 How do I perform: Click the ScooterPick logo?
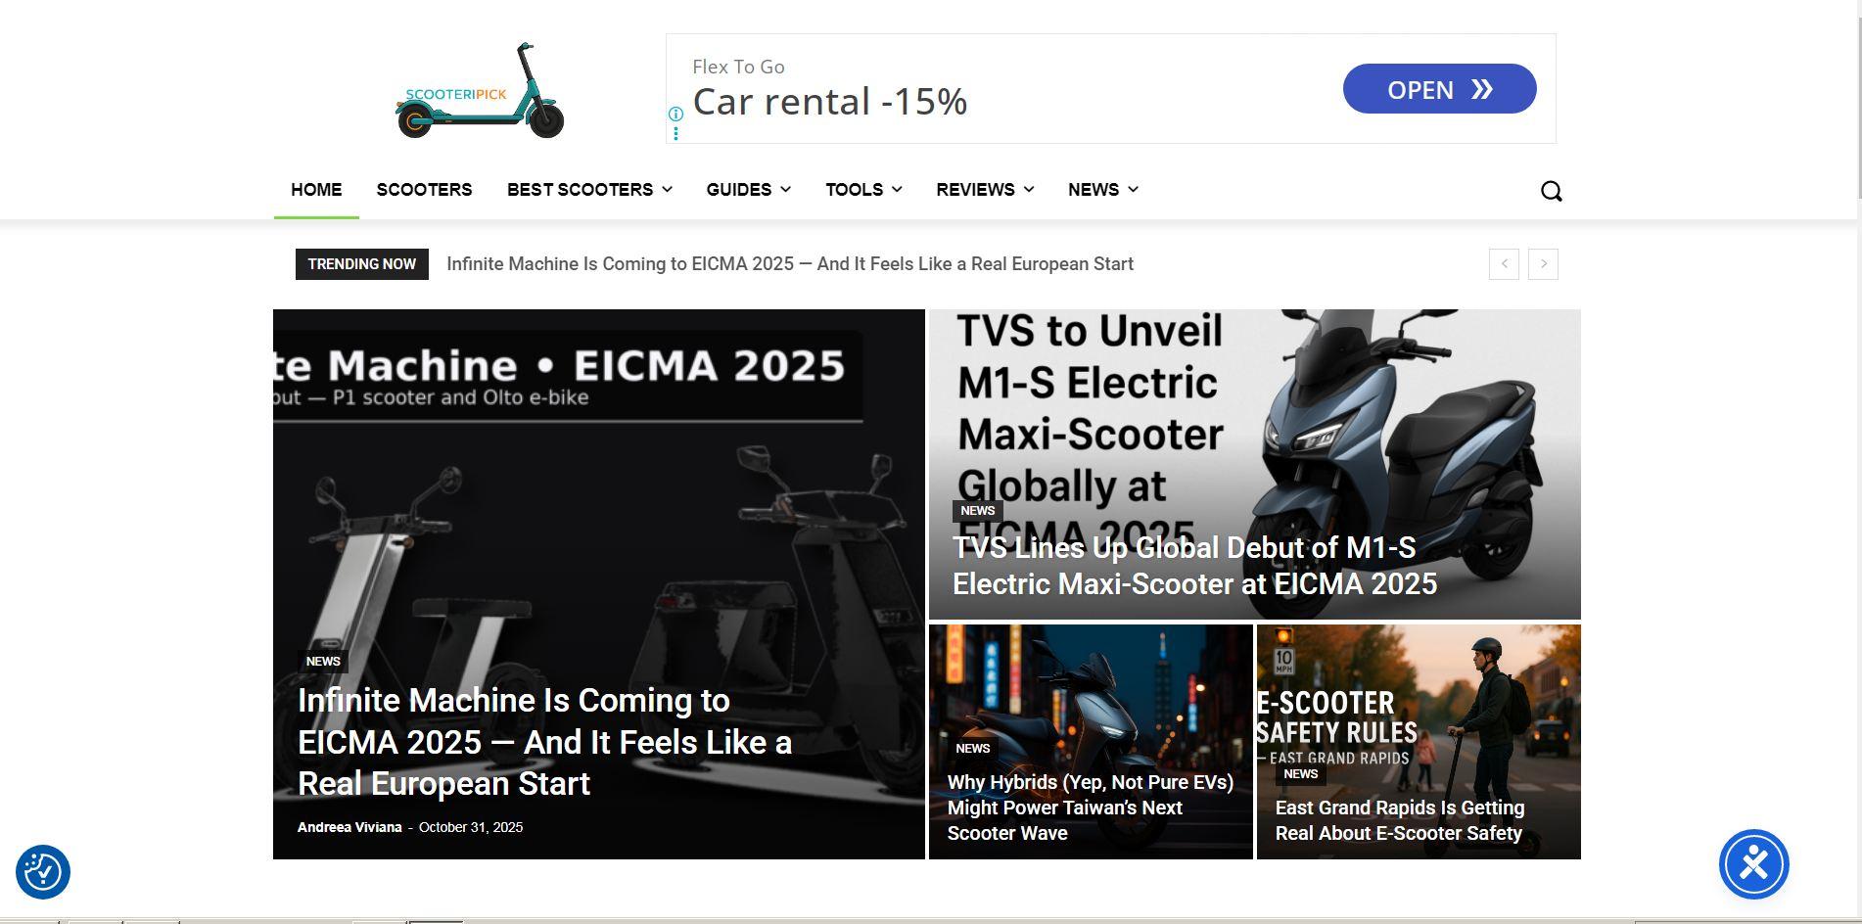479,91
